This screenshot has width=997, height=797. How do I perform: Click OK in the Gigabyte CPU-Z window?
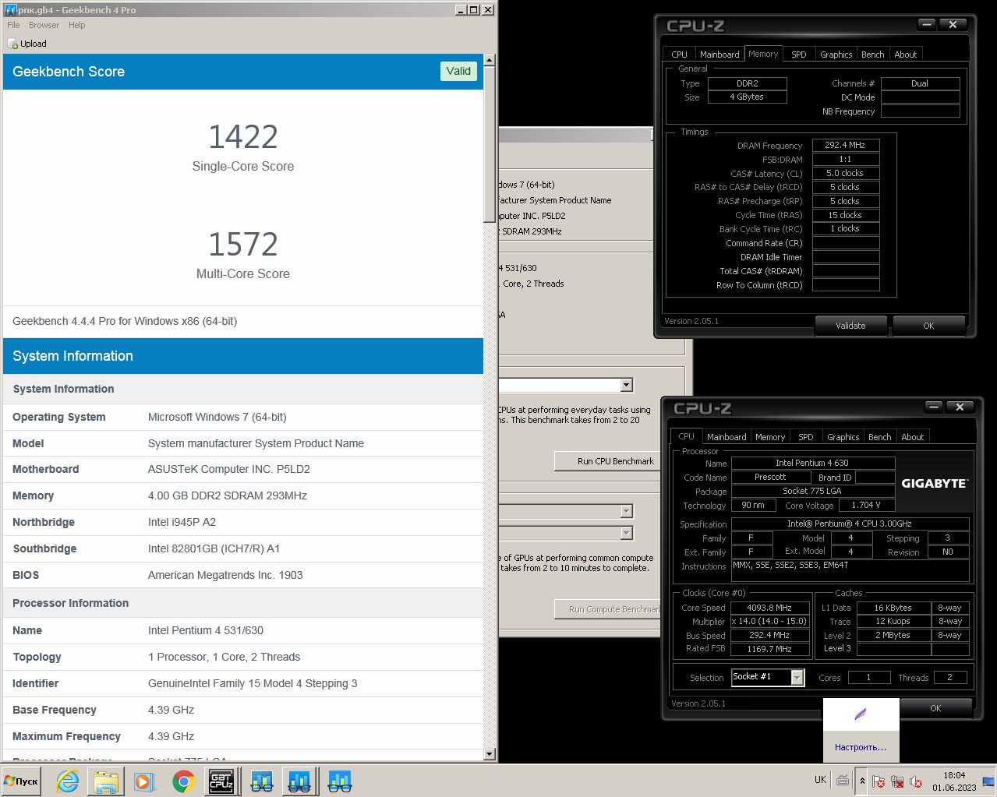point(935,708)
